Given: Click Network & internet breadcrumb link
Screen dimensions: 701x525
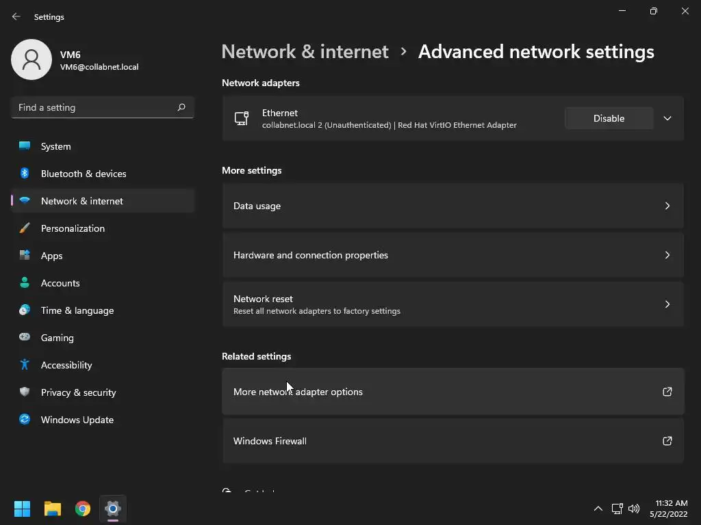Looking at the screenshot, I should [305, 52].
